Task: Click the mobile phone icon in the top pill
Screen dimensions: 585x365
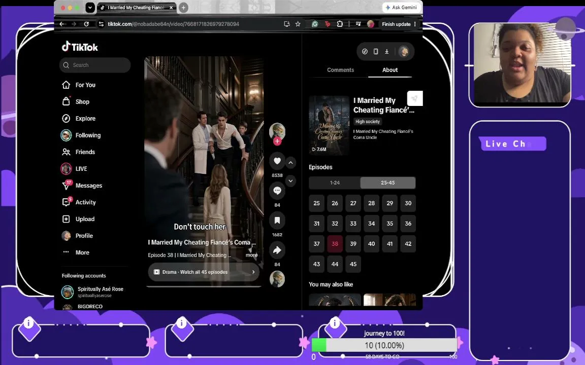Action: [376, 51]
